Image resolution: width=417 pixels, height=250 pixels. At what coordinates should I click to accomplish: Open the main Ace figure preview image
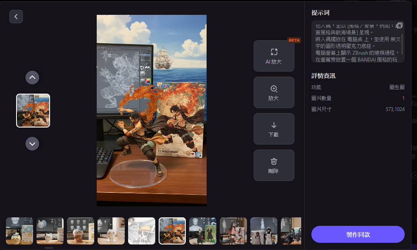[x=151, y=111]
